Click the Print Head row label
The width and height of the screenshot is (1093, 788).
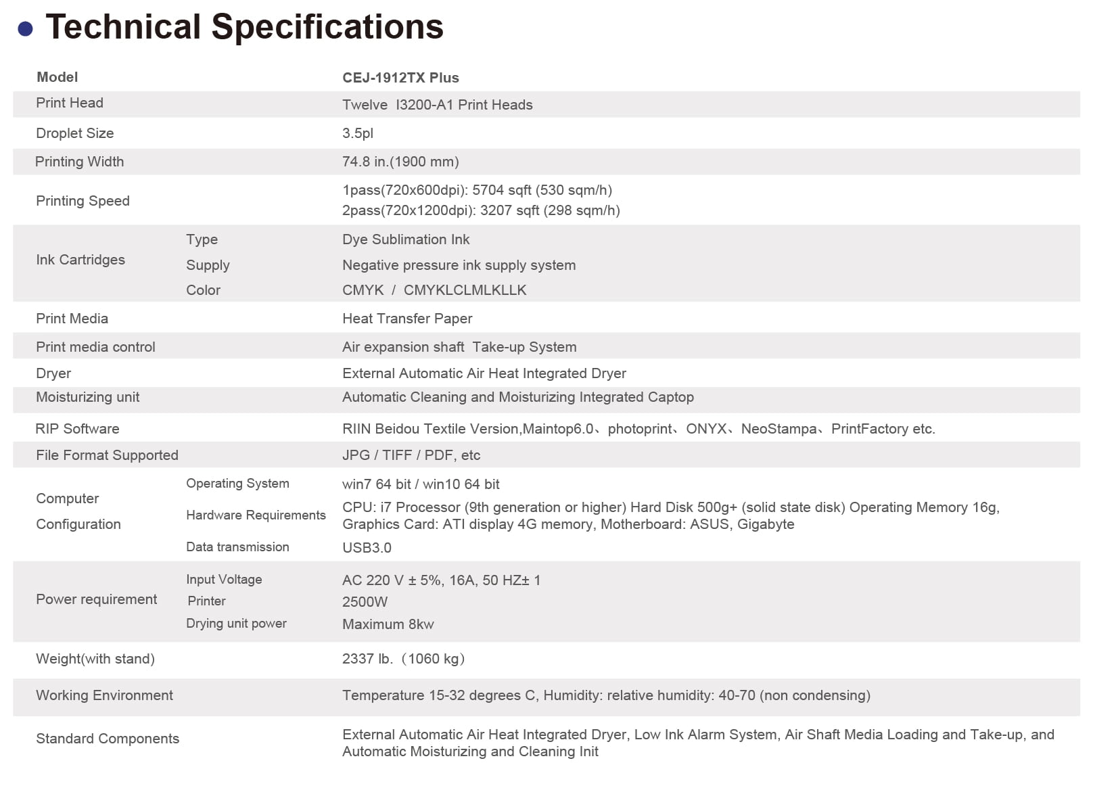(70, 103)
